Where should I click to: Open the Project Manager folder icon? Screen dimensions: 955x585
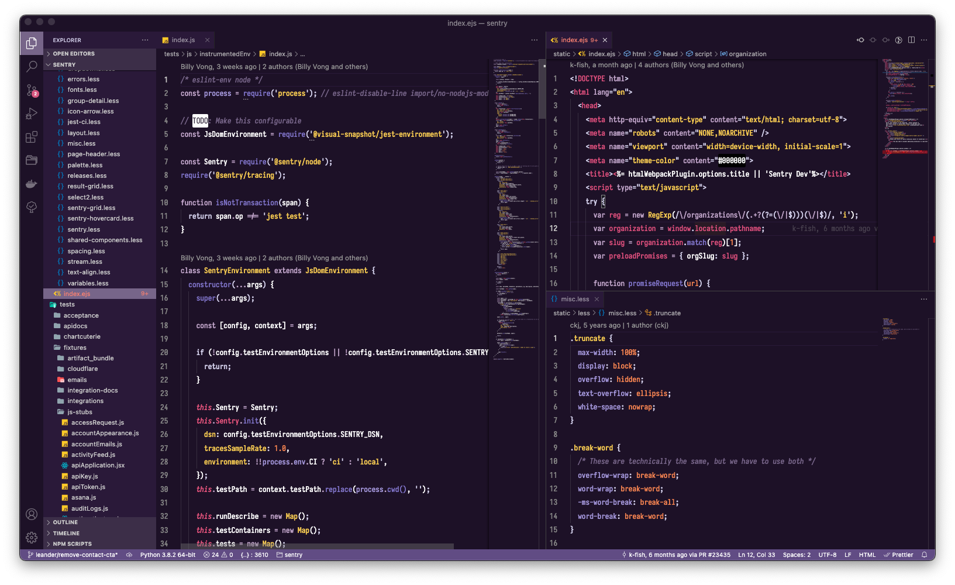pyautogui.click(x=32, y=160)
